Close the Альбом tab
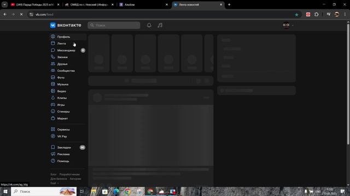350x196 pixels. [166, 5]
